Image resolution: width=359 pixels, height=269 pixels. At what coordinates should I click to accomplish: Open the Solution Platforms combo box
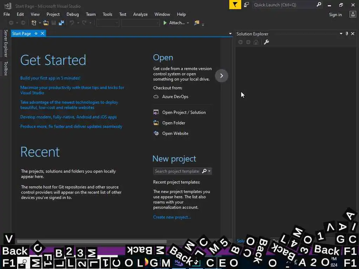coord(140,23)
